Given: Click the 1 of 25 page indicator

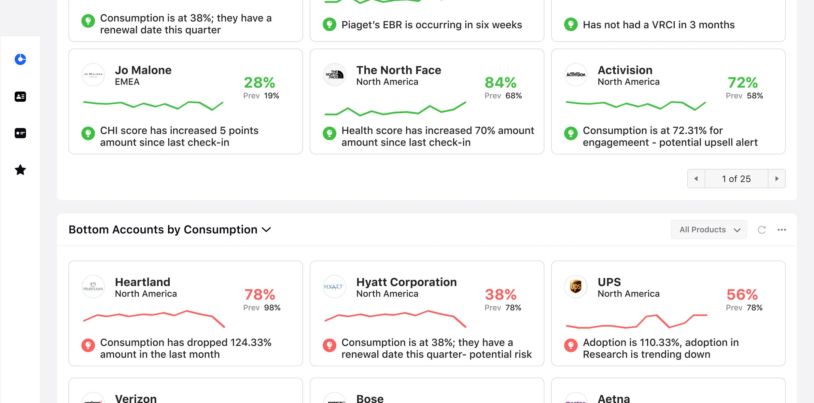Looking at the screenshot, I should pos(736,179).
